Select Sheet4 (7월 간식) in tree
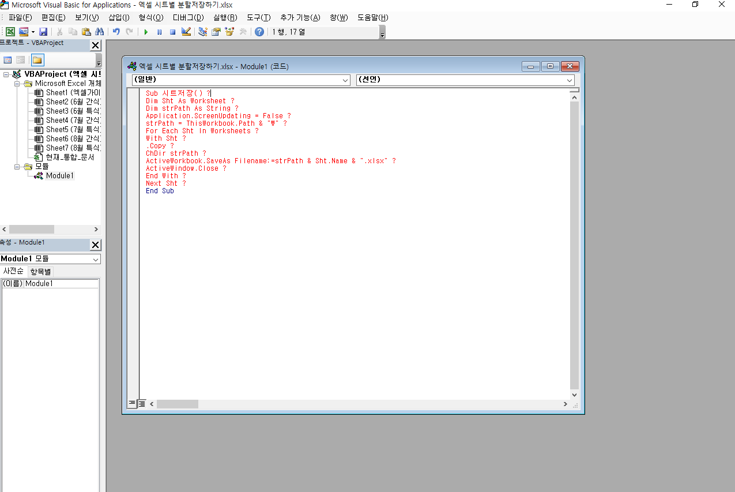735x492 pixels. pos(73,121)
